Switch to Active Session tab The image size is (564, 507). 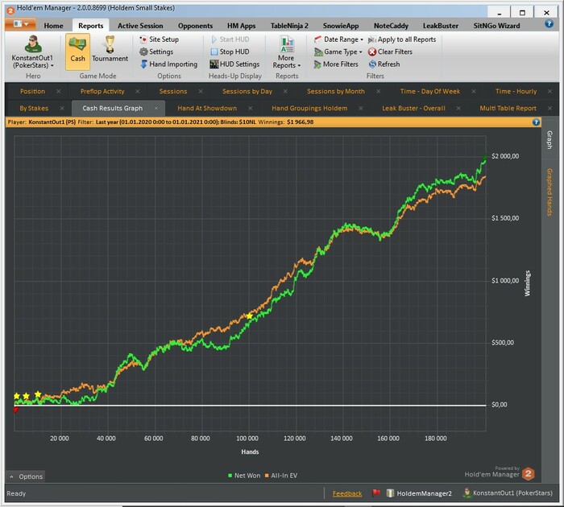coord(140,26)
